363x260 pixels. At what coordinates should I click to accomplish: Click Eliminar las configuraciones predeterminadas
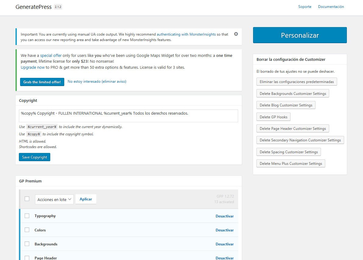click(297, 82)
